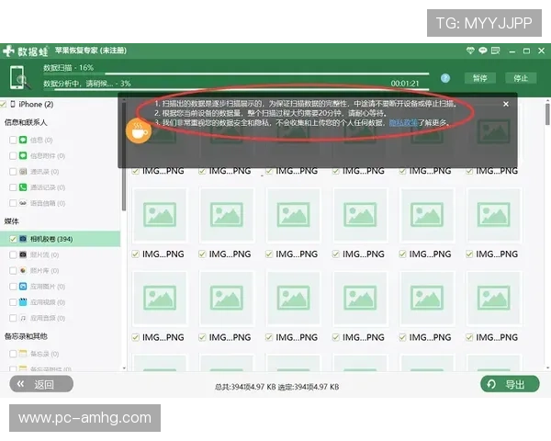
Task: Click the 导出 export button
Action: tap(510, 384)
